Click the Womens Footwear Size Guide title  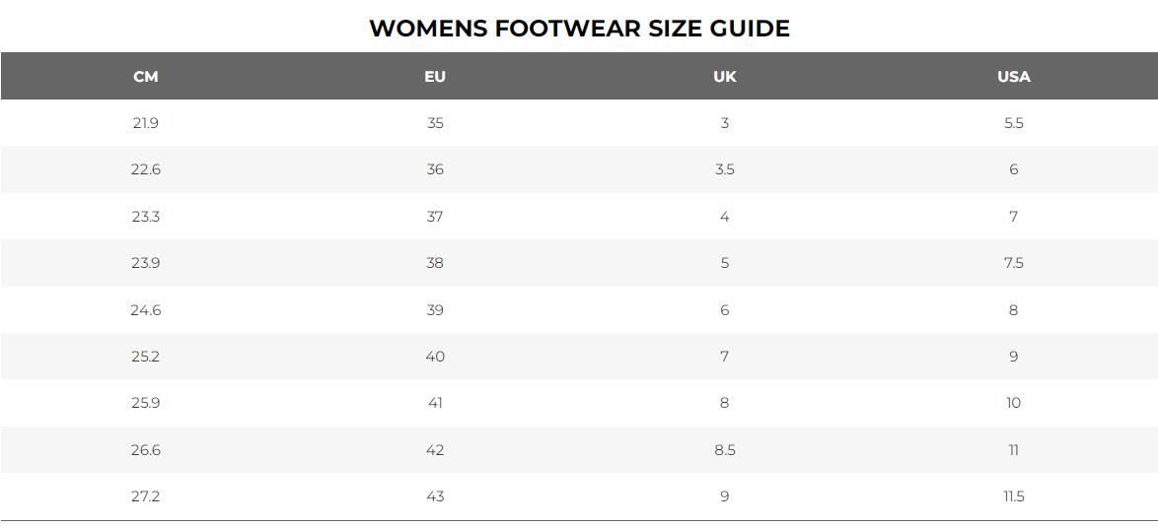click(579, 28)
